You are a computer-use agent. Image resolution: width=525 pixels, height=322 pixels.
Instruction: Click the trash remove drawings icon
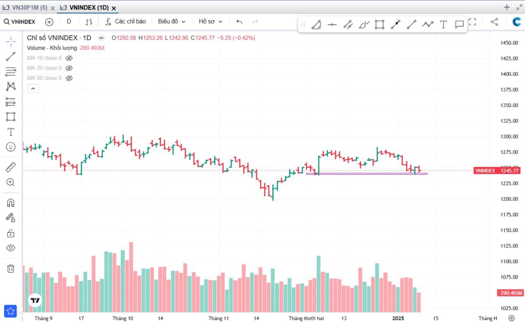pos(11,268)
